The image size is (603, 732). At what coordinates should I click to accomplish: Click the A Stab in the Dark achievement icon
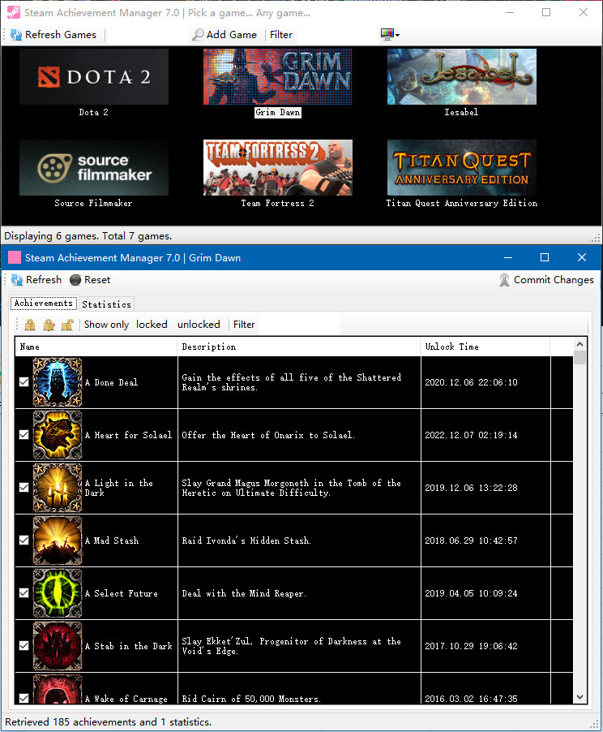[x=58, y=646]
